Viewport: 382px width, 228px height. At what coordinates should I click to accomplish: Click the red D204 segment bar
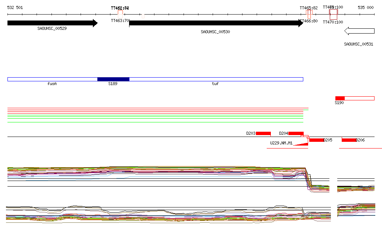(296, 134)
